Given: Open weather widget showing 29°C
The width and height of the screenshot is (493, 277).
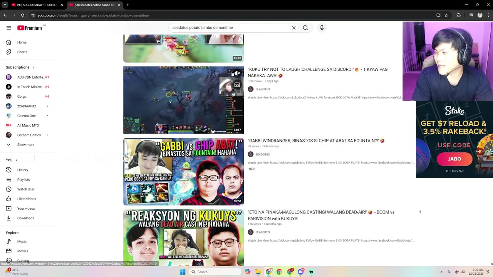Looking at the screenshot, I should [17, 272].
